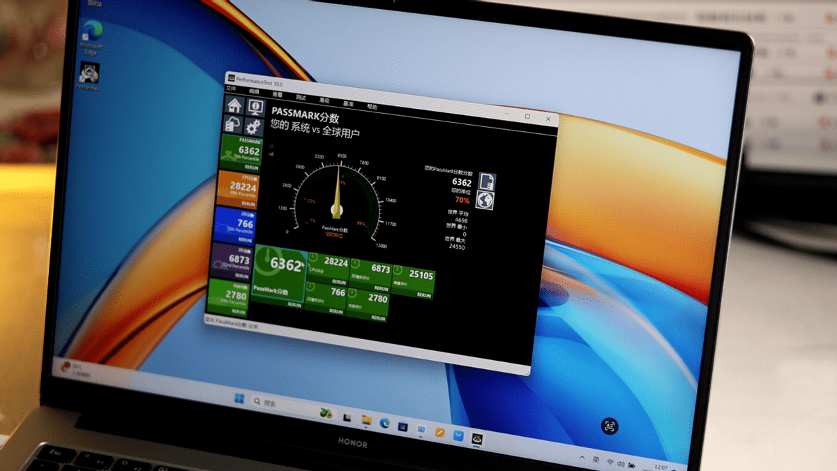The image size is (837, 471).
Task: Click RERUN on the 25105 results tile
Action: coord(423,296)
